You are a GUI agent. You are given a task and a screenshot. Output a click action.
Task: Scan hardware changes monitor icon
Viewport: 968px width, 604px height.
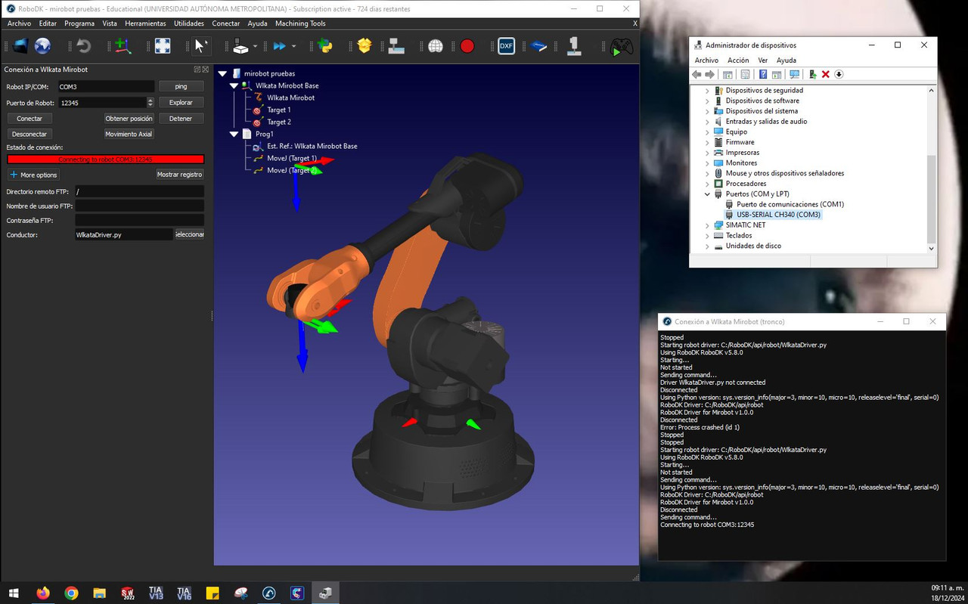(x=794, y=74)
